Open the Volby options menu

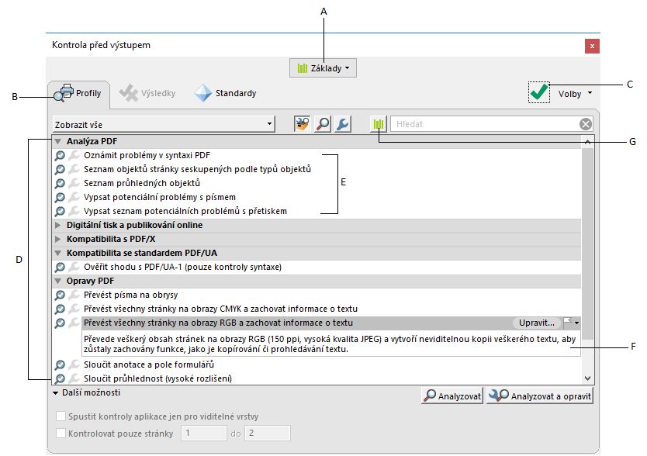[x=575, y=94]
